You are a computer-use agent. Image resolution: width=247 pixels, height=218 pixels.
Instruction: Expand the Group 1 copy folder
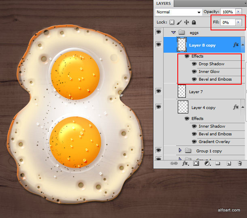tap(180, 151)
